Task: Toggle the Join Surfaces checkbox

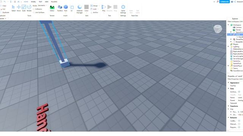Action: (x=34, y=12)
